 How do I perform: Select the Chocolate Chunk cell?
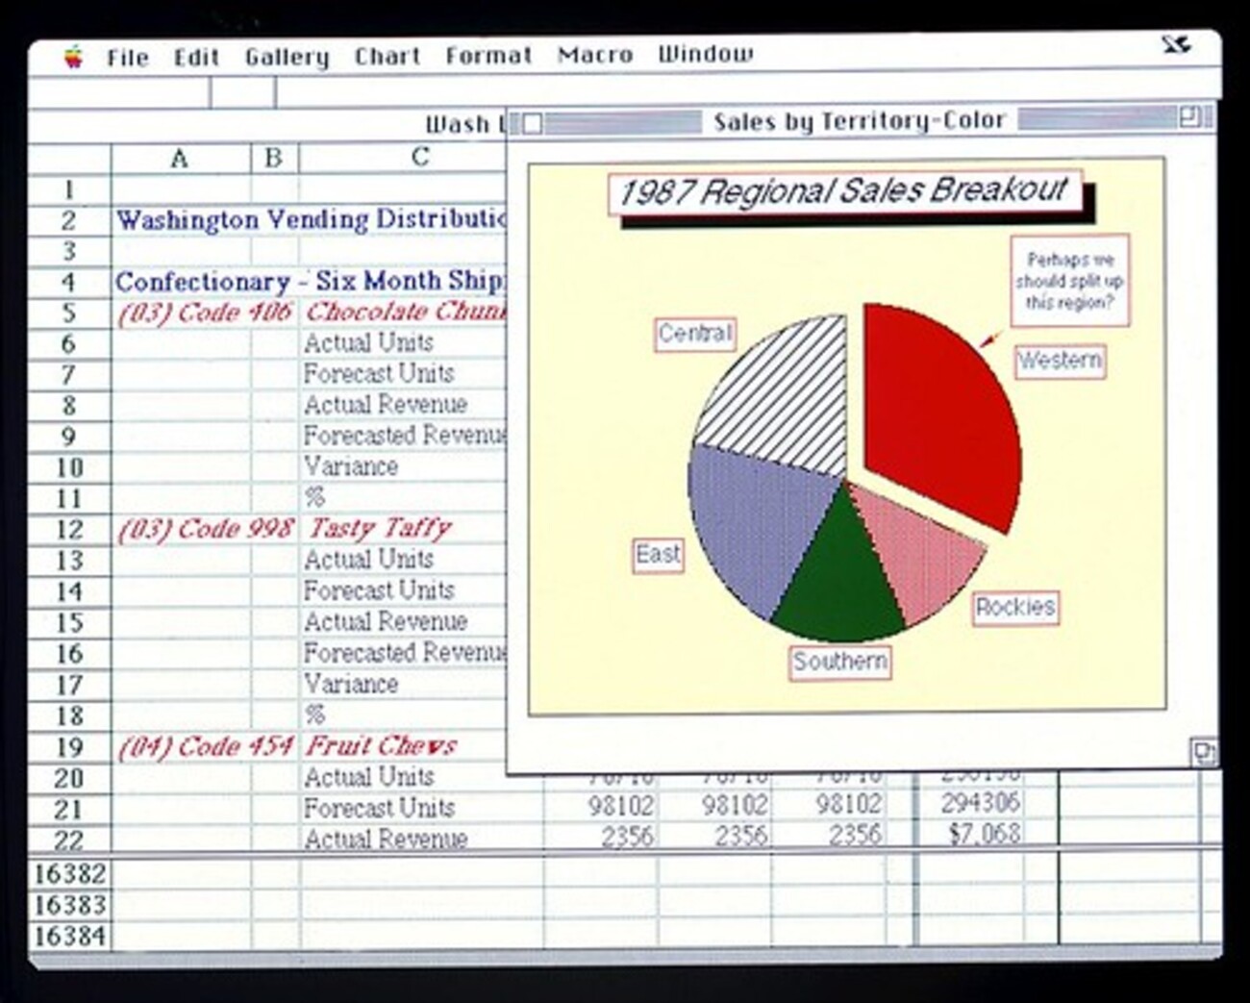pyautogui.click(x=405, y=313)
